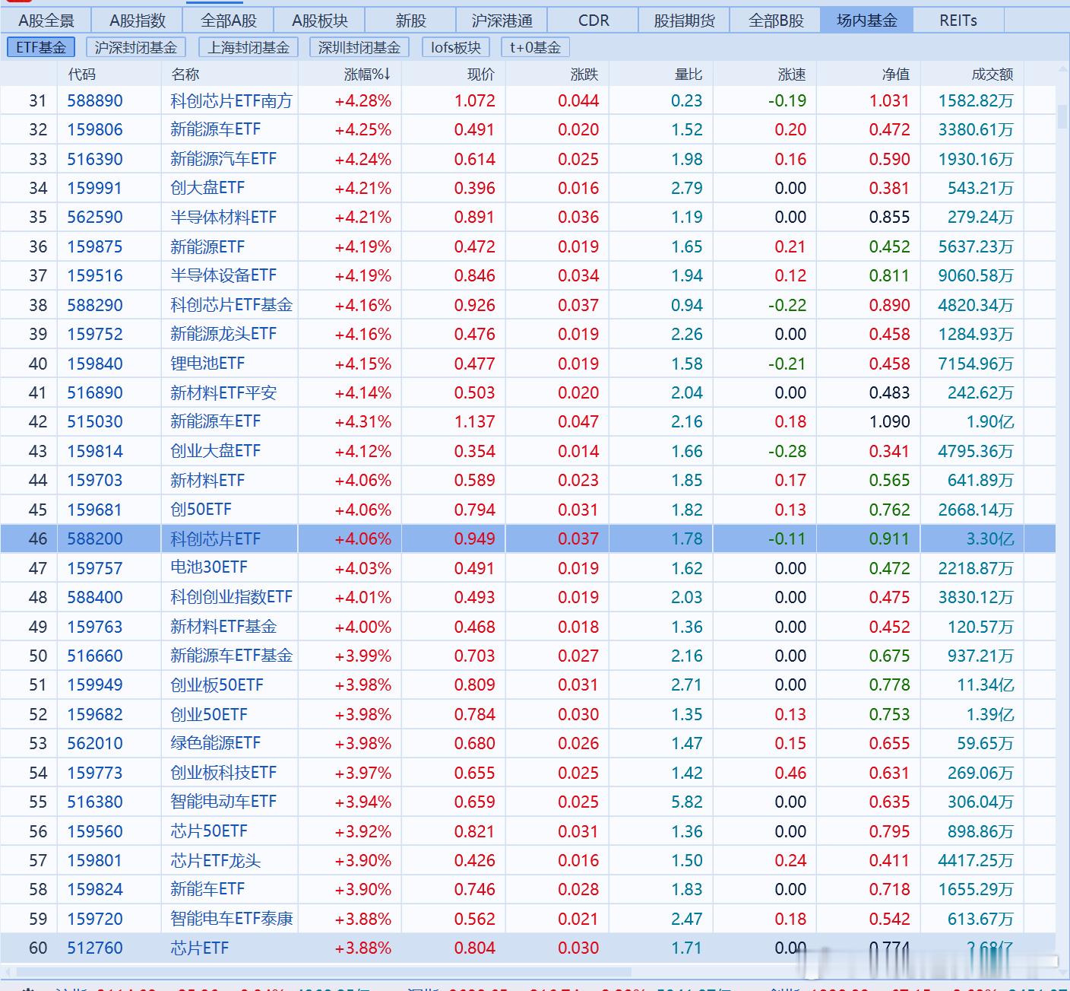Open fund code 159806
Screen dimensions: 1070x991
click(x=95, y=129)
